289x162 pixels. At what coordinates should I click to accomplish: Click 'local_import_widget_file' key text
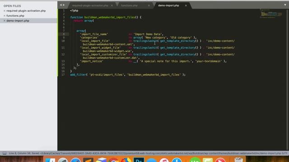(100, 48)
